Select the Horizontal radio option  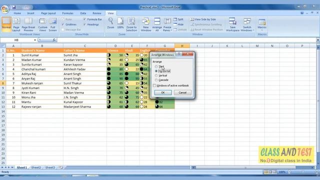pos(156,71)
